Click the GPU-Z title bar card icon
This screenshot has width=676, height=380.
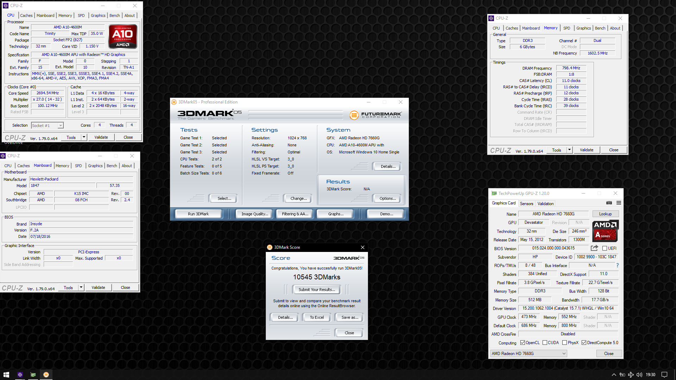click(494, 194)
